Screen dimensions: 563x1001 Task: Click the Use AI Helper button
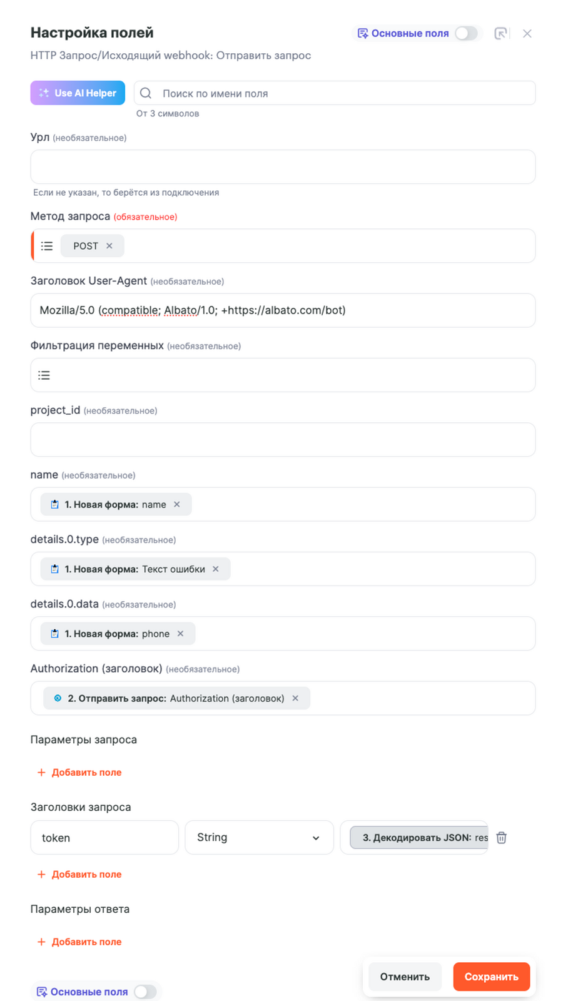point(78,93)
